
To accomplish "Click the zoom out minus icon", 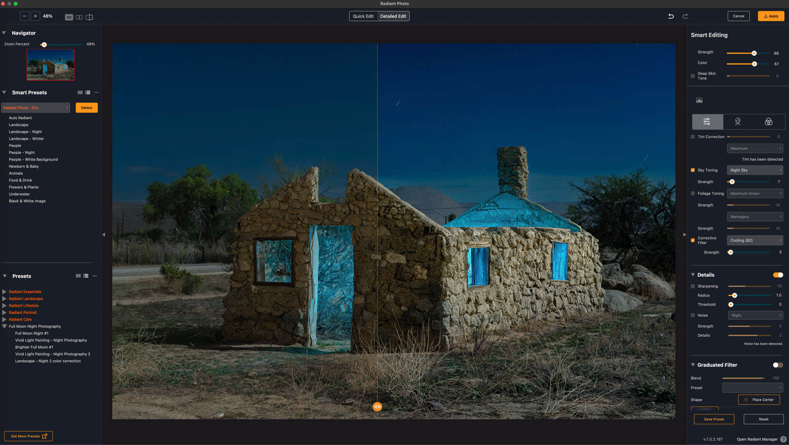I will 24,16.
